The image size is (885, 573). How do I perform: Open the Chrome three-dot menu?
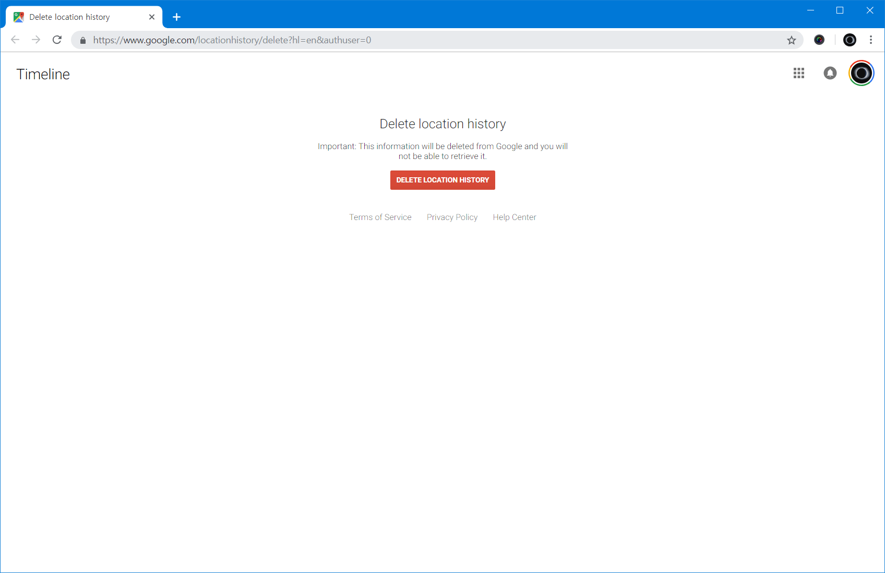coord(870,40)
